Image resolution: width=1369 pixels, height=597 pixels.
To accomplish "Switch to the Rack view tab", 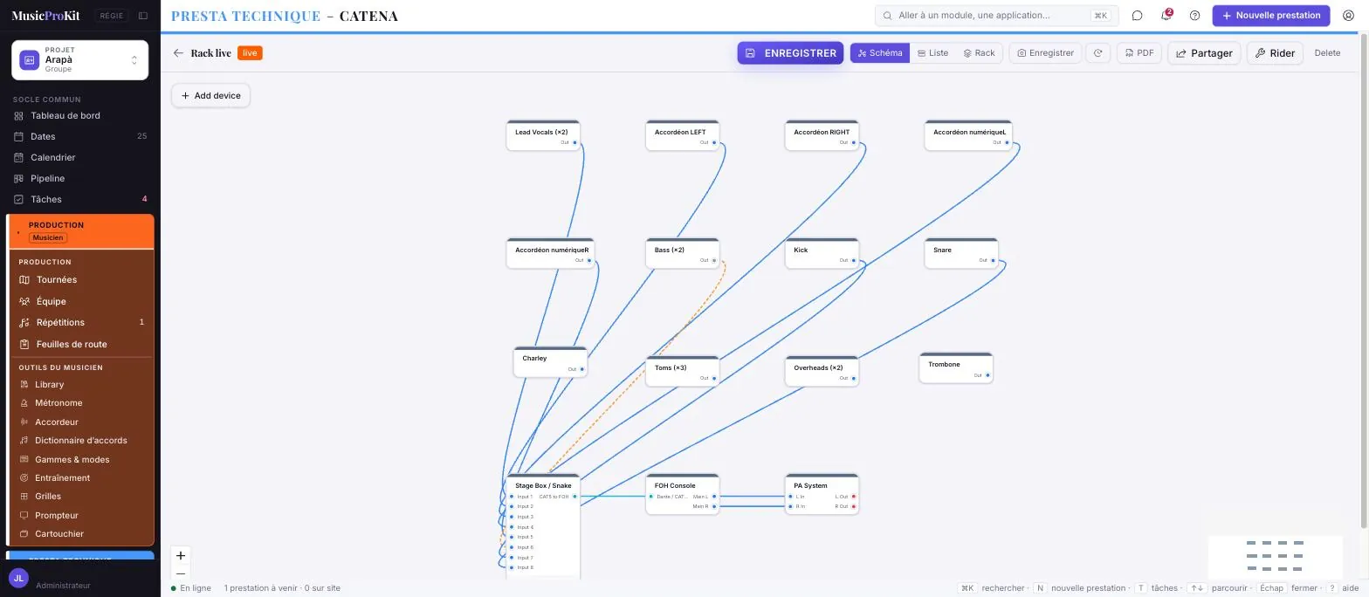I will pos(979,53).
